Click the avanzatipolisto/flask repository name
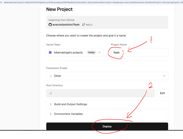This screenshot has width=183, height=139. [x=66, y=25]
